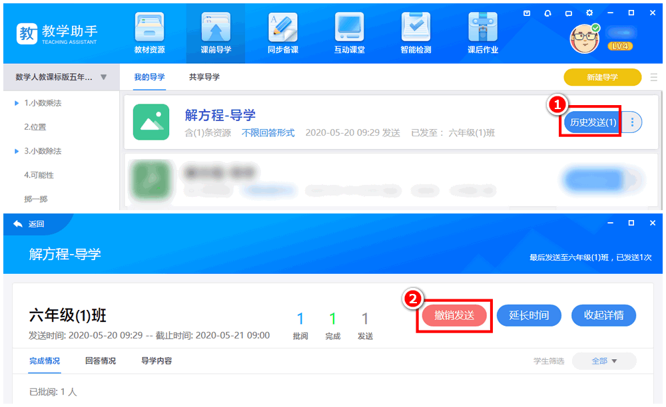Click the 撤销发送 button
666x407 pixels.
coord(454,315)
